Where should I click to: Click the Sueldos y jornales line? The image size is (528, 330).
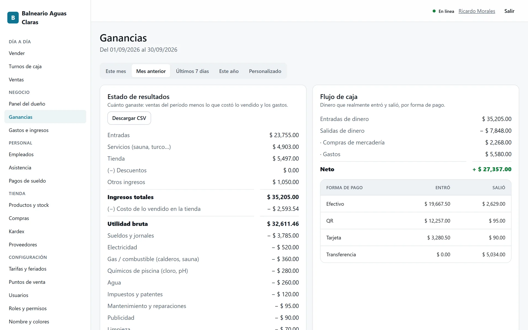203,236
